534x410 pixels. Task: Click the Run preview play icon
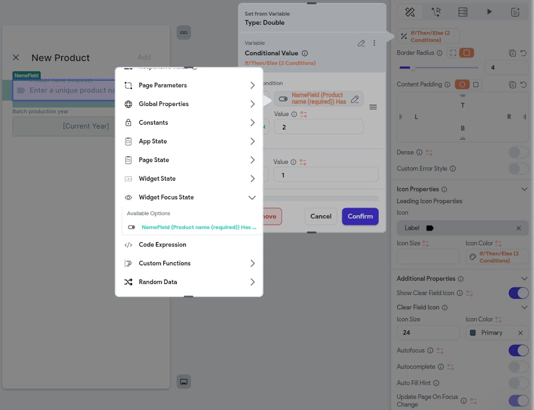(x=489, y=11)
